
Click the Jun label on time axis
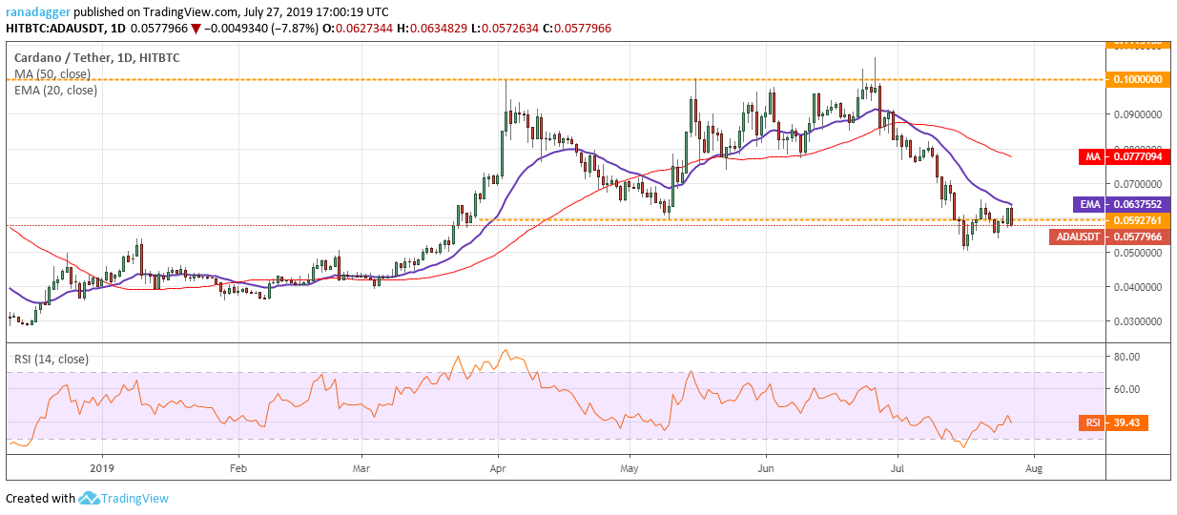tap(765, 468)
